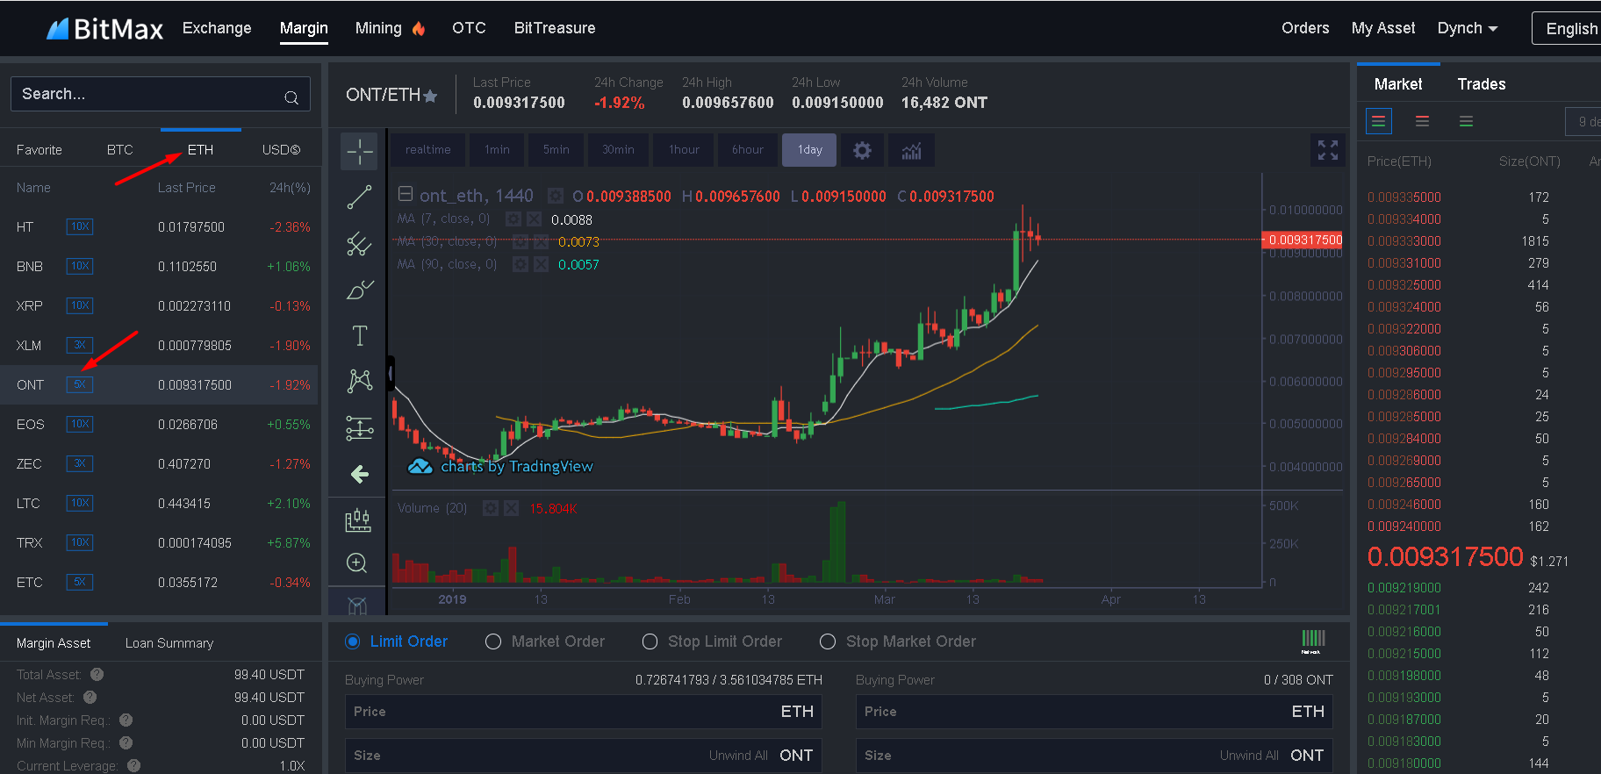1601x774 pixels.
Task: Set chart interval to 5min
Action: (556, 150)
